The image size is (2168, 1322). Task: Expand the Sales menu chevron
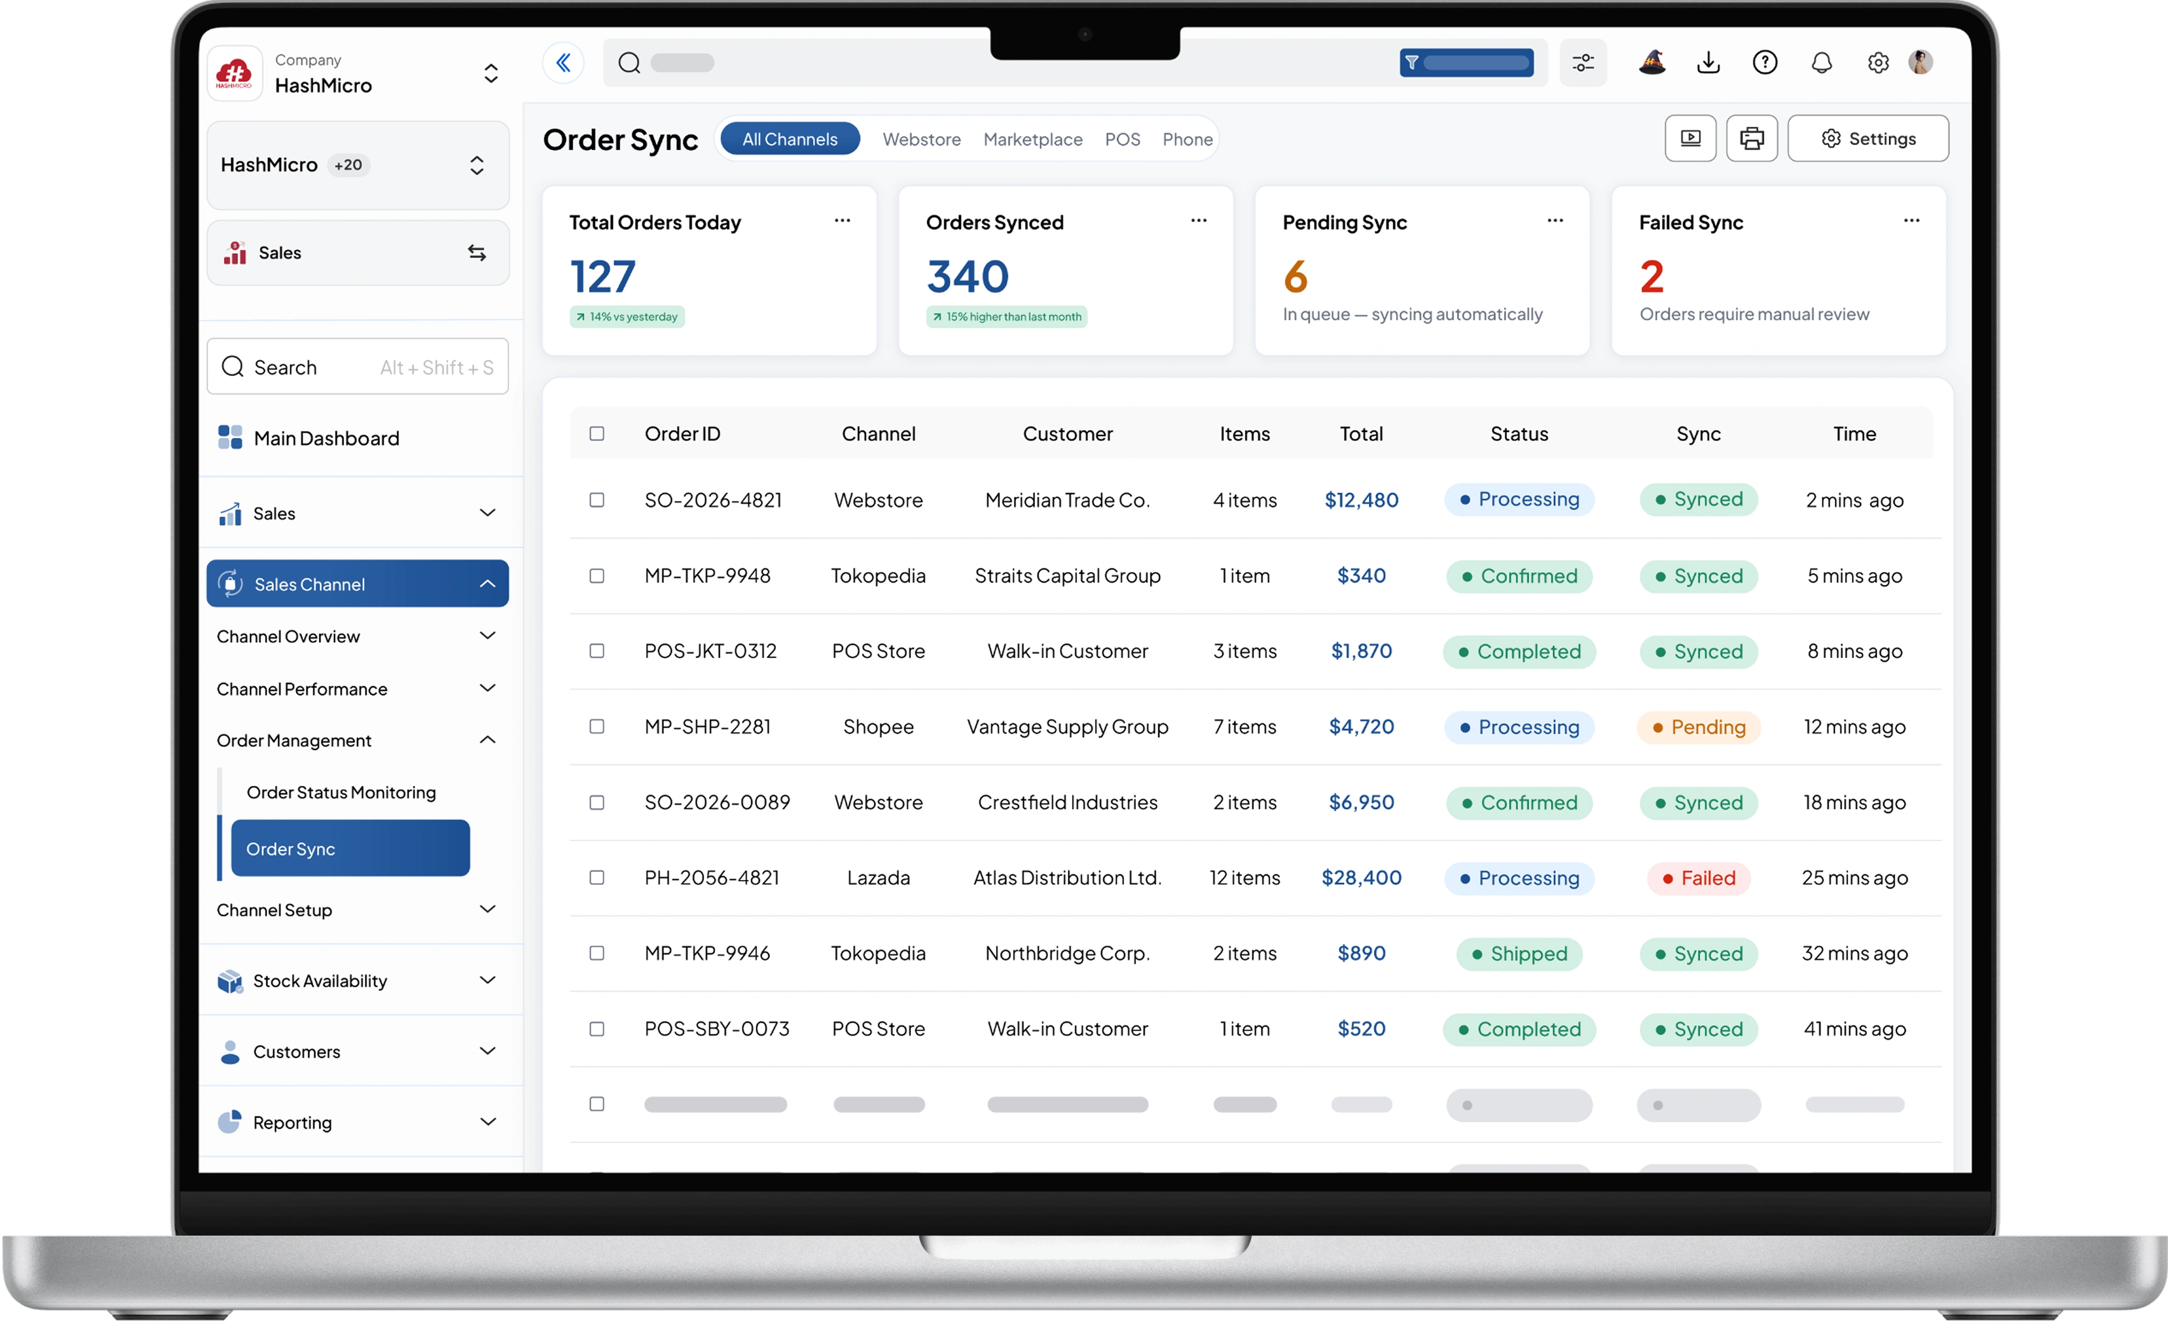487,513
